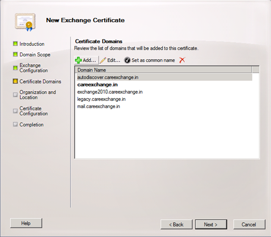Click the green Domain Scope step indicator
The image size is (271, 237).
(15, 54)
